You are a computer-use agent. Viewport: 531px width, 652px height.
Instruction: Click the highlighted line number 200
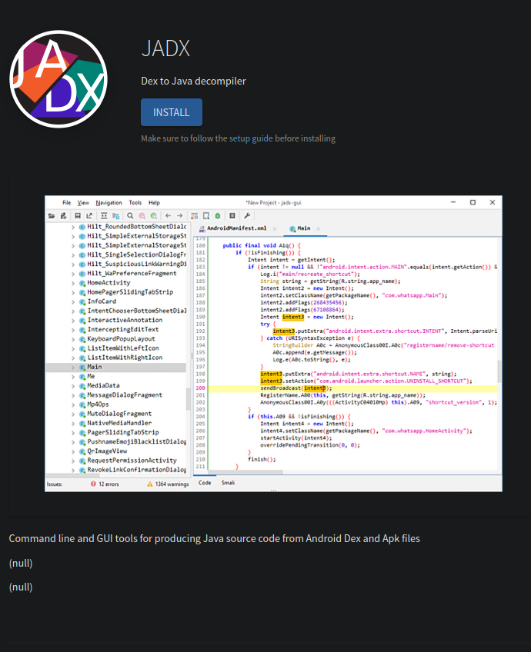tap(201, 388)
